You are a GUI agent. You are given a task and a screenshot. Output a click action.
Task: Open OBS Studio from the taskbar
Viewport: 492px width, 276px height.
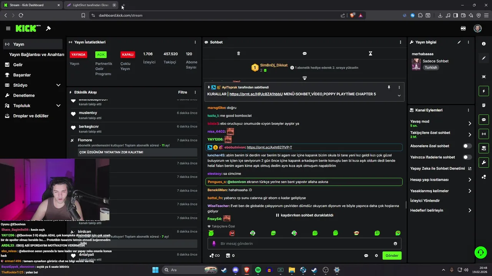326,270
